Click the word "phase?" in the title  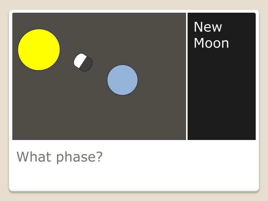pos(80,157)
